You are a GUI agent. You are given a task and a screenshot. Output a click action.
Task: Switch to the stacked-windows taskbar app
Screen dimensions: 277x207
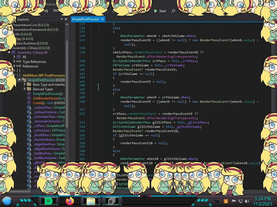(112, 201)
